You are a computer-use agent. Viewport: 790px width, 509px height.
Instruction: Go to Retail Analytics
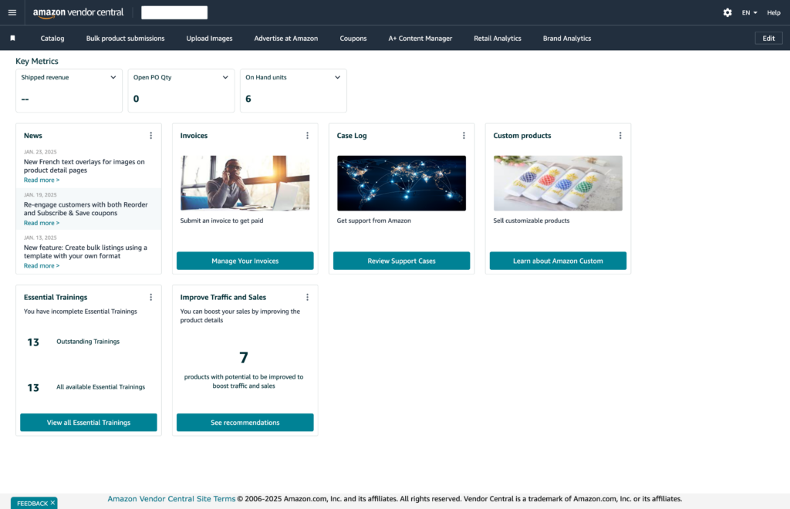pos(498,39)
